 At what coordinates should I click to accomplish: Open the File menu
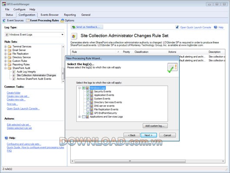[7, 10]
